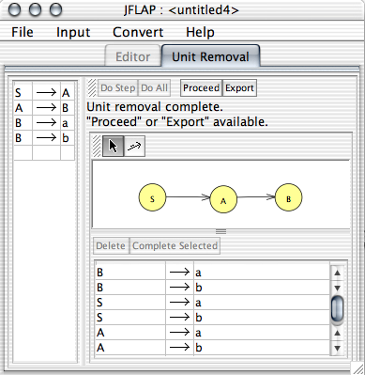Click the Do All button

[x=154, y=88]
